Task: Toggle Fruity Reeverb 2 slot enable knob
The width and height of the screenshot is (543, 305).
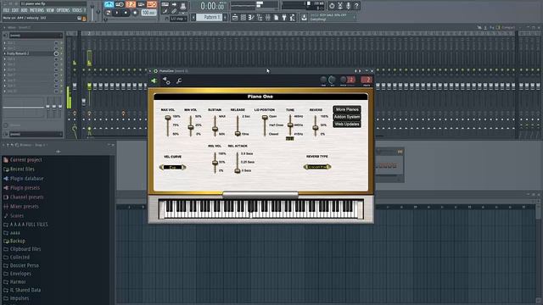Action: tap(56, 53)
